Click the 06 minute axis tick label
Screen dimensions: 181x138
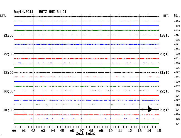coord(72,130)
